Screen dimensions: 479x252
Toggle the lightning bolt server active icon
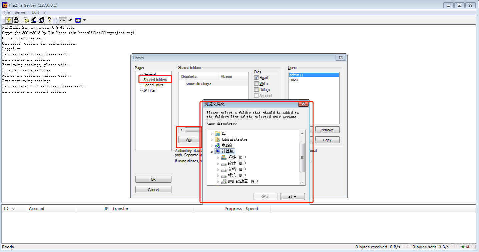(9, 20)
